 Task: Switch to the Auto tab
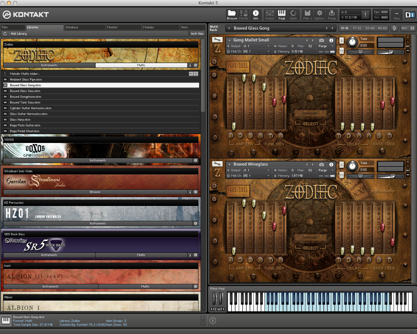click(x=193, y=27)
